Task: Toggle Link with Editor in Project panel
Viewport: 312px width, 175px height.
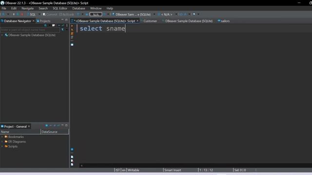Action: click(x=58, y=125)
